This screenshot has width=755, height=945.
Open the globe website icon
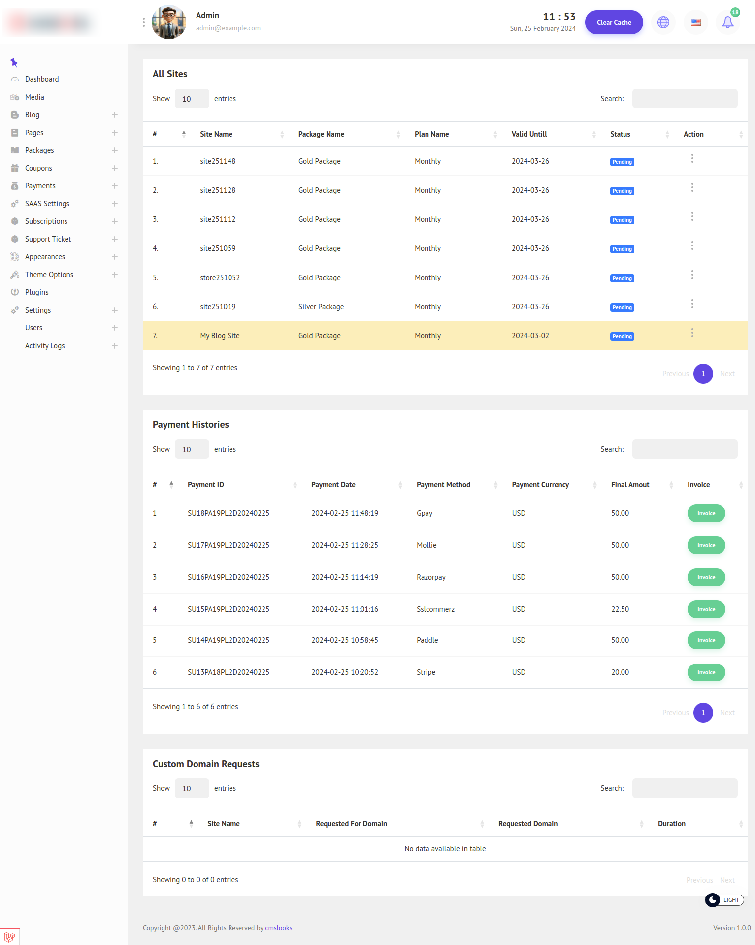click(663, 22)
